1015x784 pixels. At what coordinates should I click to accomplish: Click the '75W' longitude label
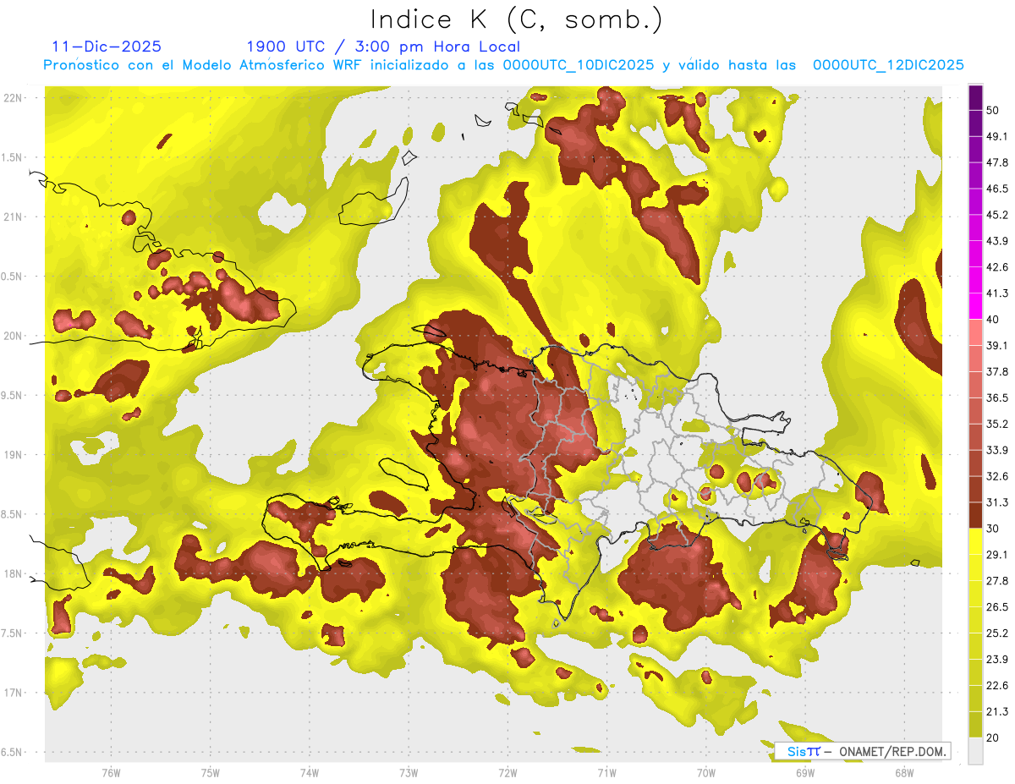[211, 773]
